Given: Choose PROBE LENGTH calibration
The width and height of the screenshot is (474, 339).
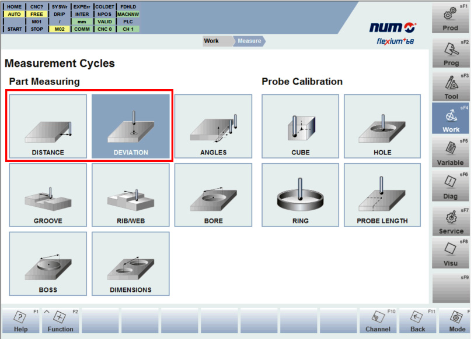Looking at the screenshot, I should click(382, 195).
